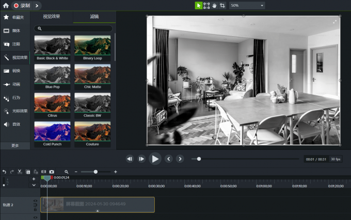Screen dimensions: 351x220
Task: Select the Classic BW filter
Action: tap(92, 106)
